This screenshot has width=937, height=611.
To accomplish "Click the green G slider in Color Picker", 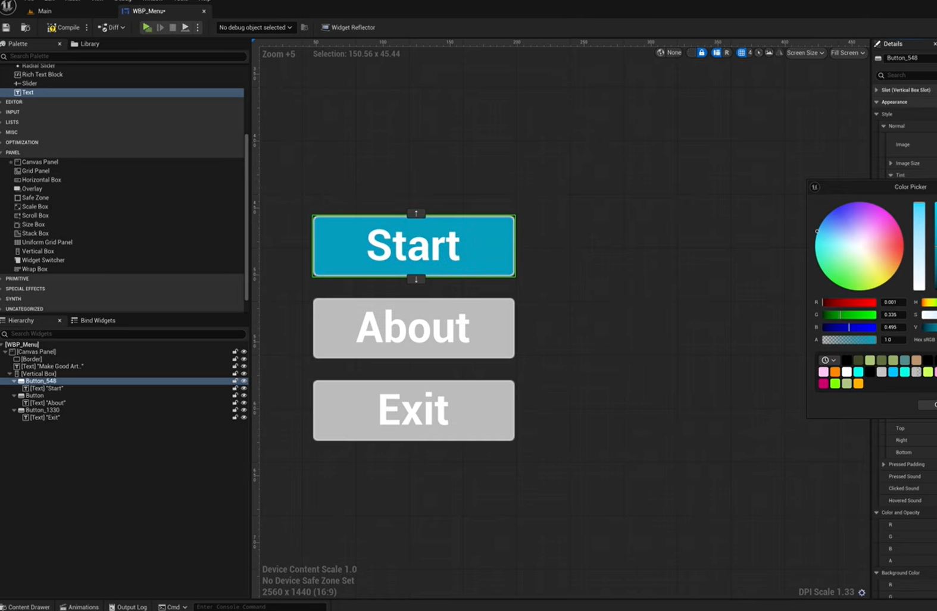I will click(x=849, y=315).
